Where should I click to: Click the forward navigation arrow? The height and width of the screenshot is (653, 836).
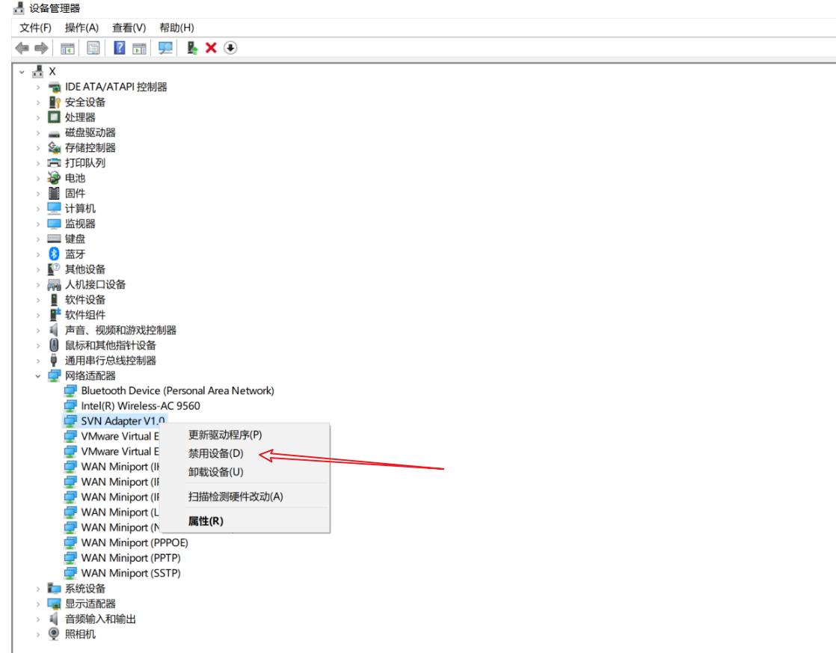click(x=41, y=47)
